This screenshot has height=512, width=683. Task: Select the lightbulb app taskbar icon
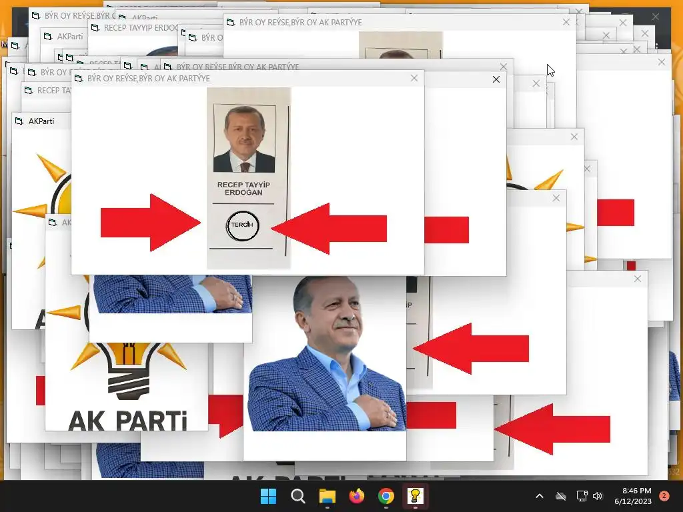415,496
